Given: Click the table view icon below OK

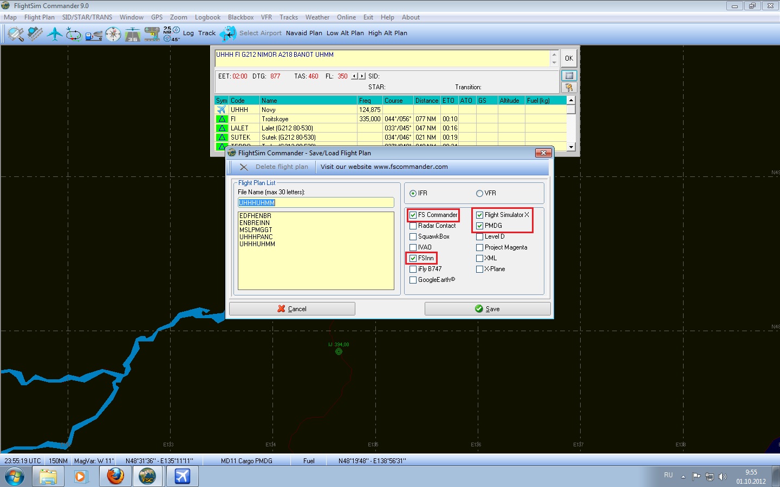Looking at the screenshot, I should (x=569, y=76).
